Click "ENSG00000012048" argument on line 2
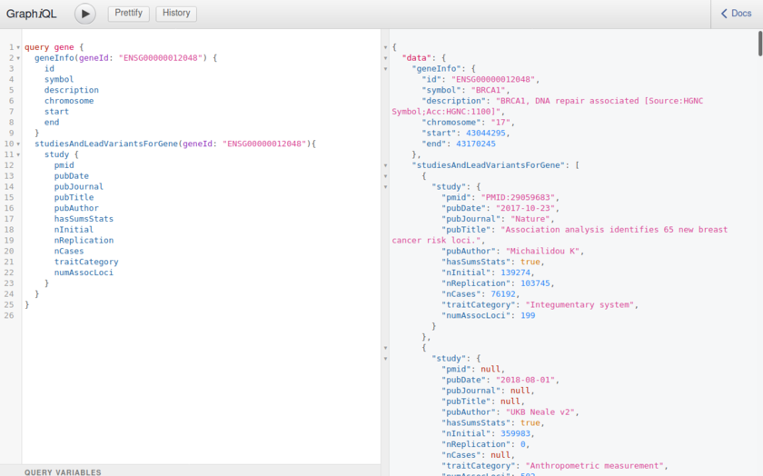Image resolution: width=763 pixels, height=476 pixels. (x=161, y=58)
